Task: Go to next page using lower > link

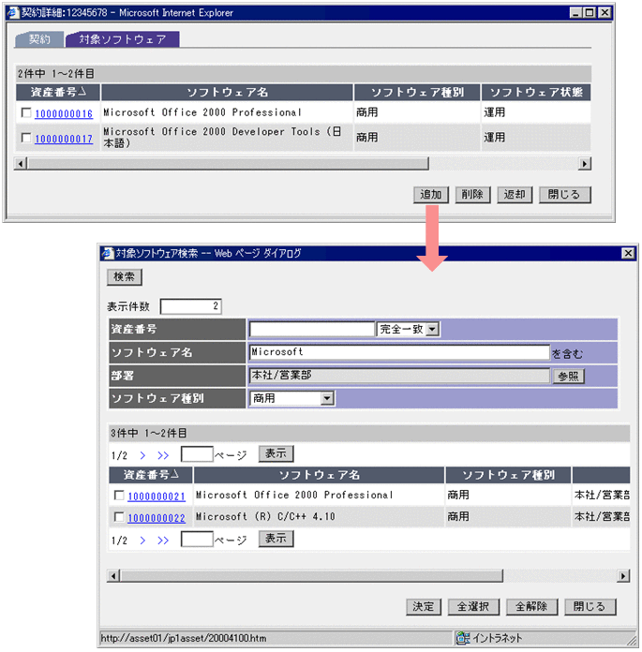Action: click(142, 541)
